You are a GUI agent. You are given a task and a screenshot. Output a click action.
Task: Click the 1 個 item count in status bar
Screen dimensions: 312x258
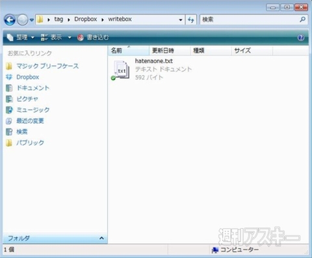point(9,250)
